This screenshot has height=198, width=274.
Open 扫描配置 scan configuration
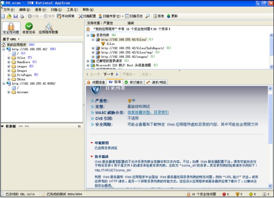[x=87, y=16]
